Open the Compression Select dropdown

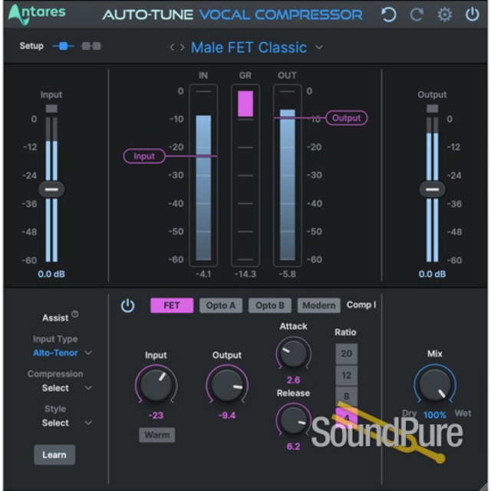pos(67,388)
